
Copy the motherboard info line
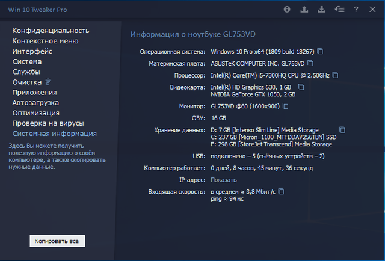click(x=310, y=63)
